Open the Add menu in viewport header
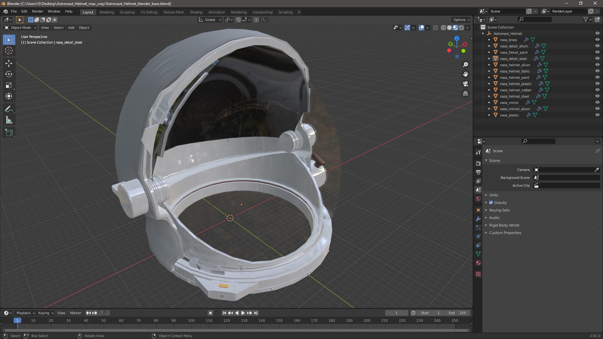This screenshot has height=339, width=603. [x=71, y=28]
